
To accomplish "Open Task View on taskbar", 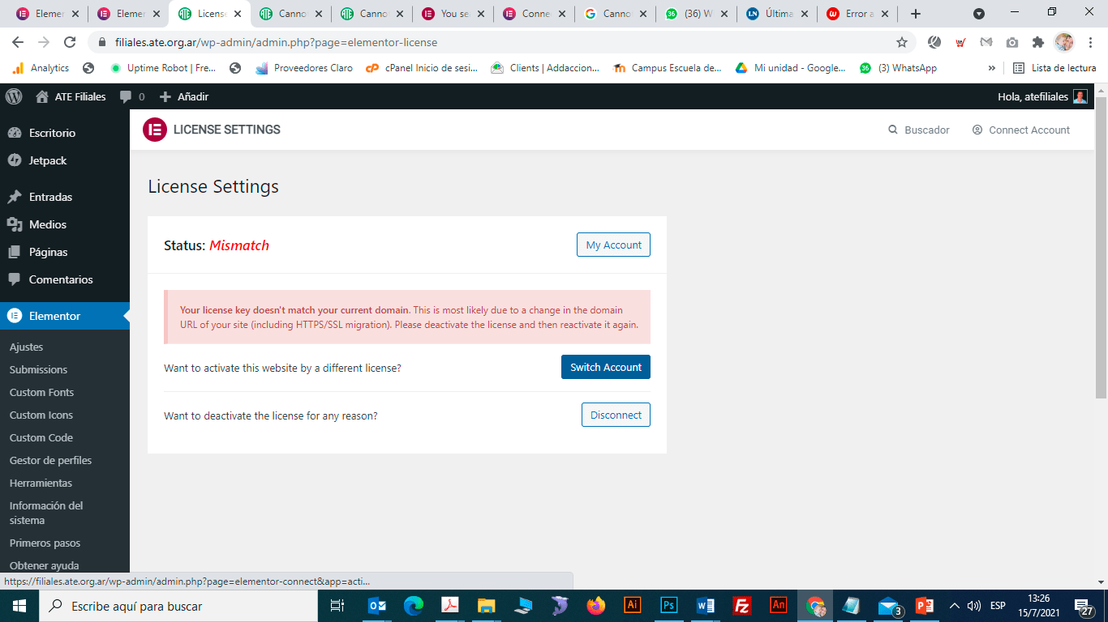I will pos(337,606).
